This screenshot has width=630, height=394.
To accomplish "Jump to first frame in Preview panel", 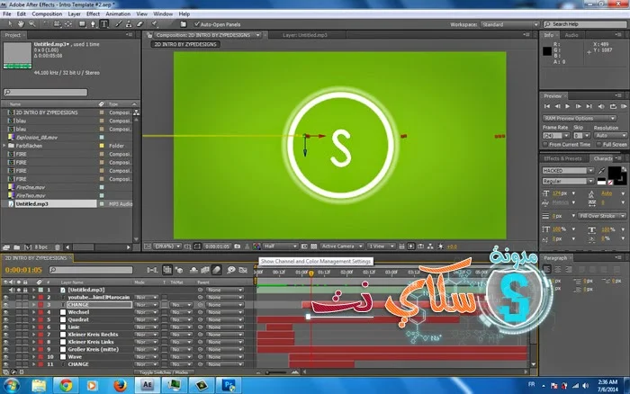I will tap(547, 106).
